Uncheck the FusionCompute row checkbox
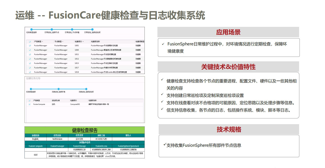 [x=29, y=104]
